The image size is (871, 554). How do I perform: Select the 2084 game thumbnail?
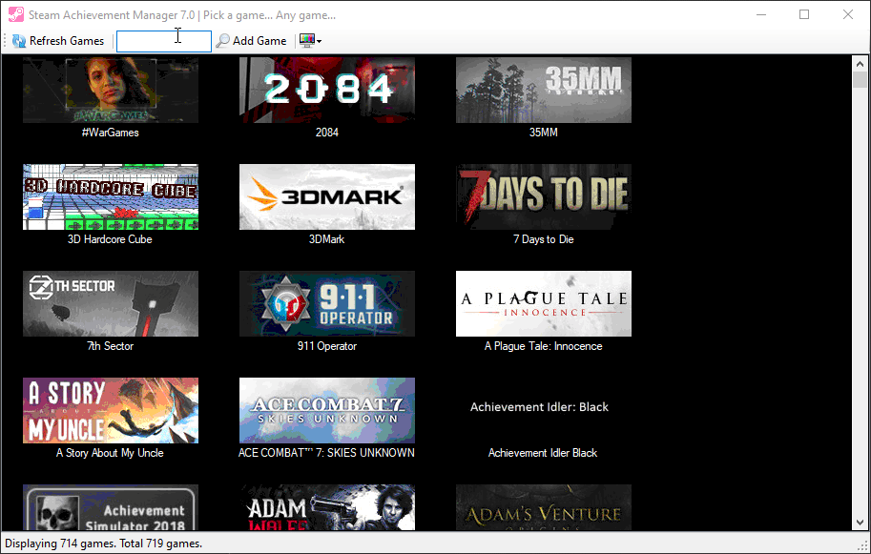(x=327, y=90)
